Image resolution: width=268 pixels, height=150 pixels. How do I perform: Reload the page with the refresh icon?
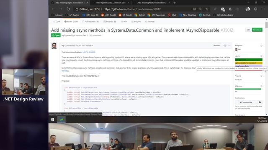68,9
